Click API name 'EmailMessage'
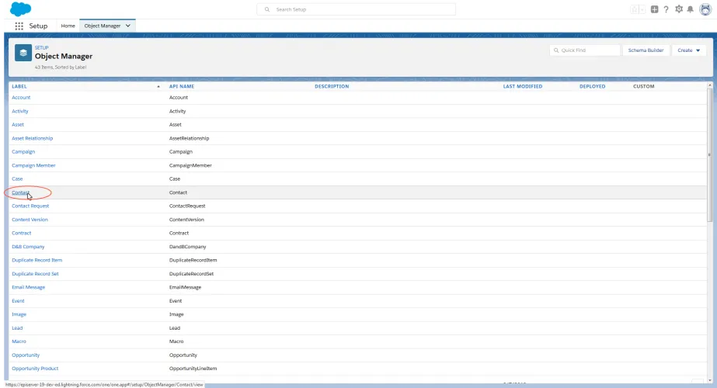The height and width of the screenshot is (388, 717). (185, 287)
